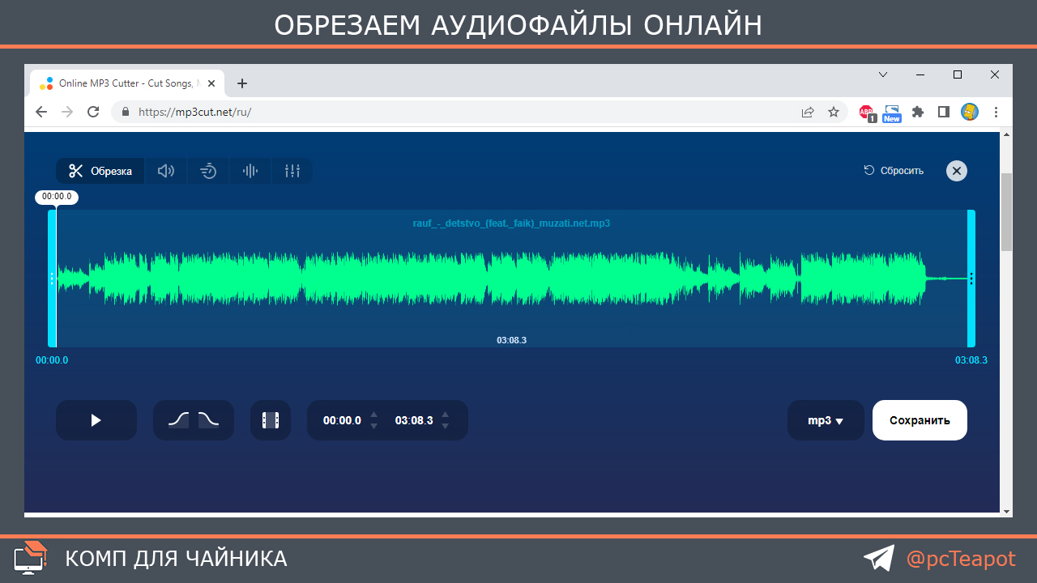Open the extension with New badge

coord(892,113)
